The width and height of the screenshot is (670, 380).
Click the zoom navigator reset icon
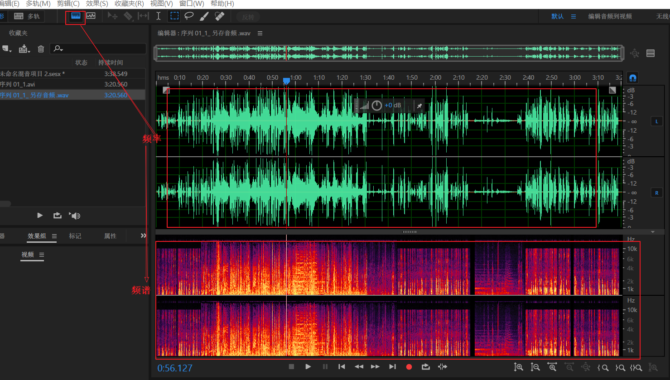pyautogui.click(x=635, y=53)
